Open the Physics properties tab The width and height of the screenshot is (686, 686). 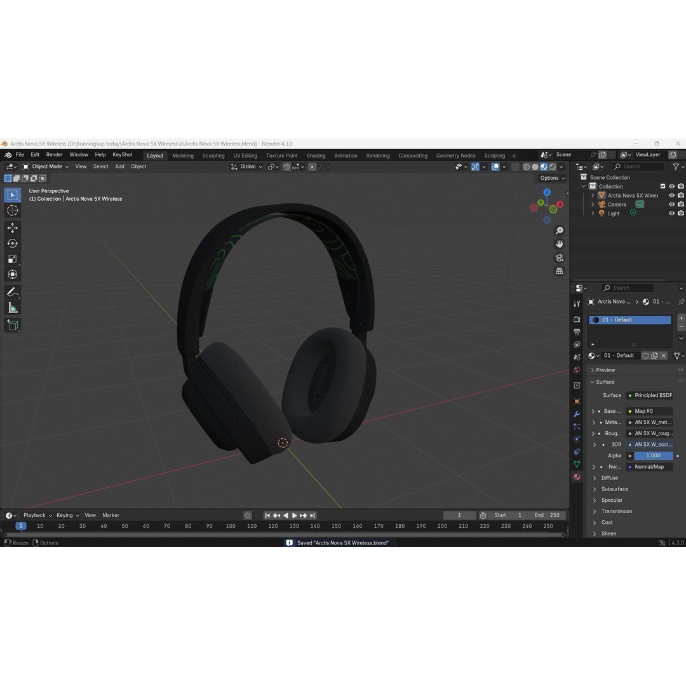577,440
